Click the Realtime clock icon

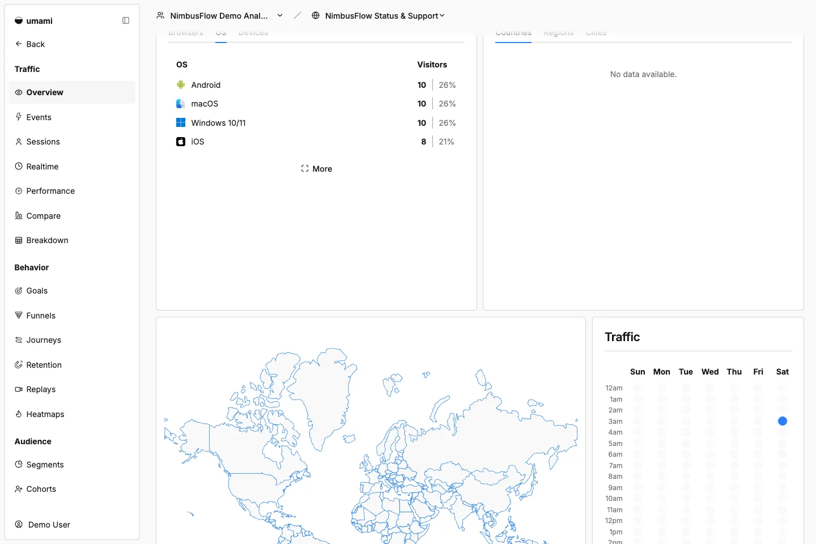pos(19,166)
